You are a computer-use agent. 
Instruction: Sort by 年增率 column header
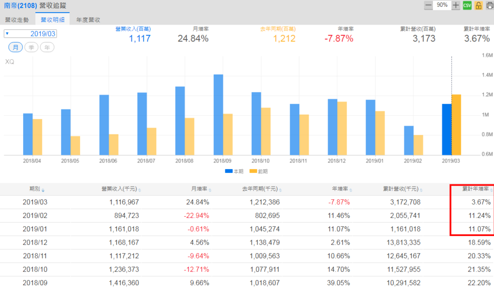point(342,189)
